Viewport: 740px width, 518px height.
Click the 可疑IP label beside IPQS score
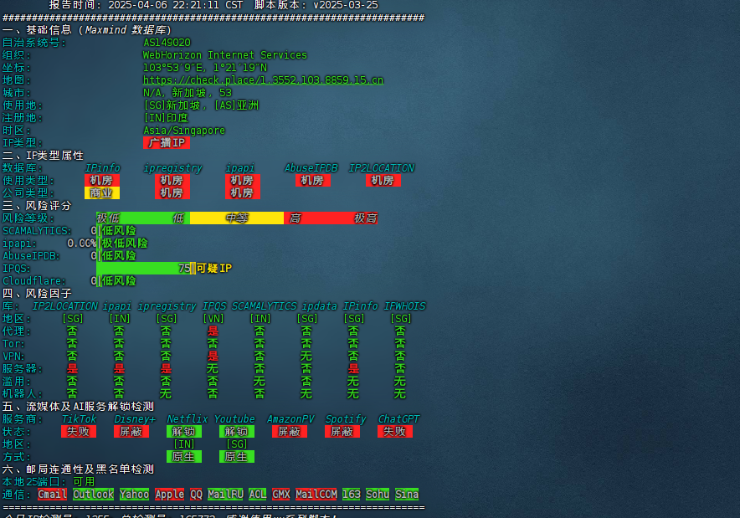pos(213,269)
